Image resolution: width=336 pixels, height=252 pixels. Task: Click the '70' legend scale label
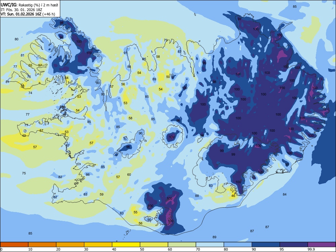(198, 249)
